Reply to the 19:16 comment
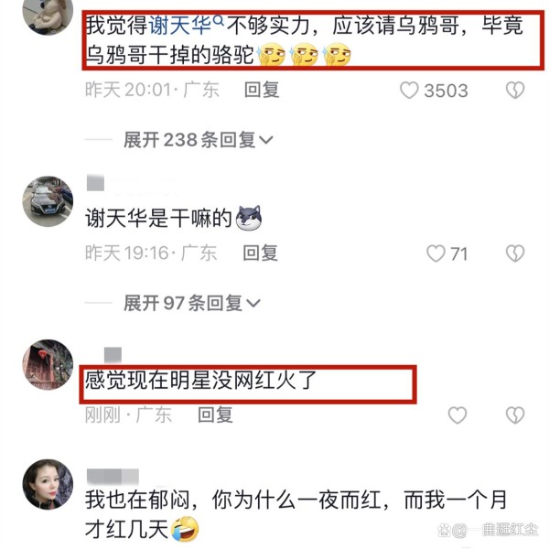 pyautogui.click(x=260, y=253)
